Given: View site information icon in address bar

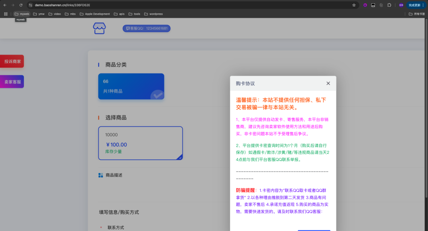Looking at the screenshot, I should click(31, 5).
